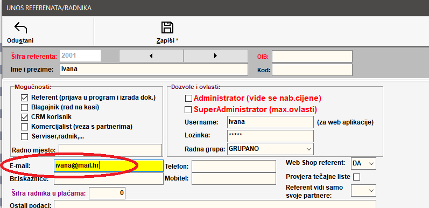429x208 pixels.
Task: Focus the Mobitel input field
Action: click(234, 178)
